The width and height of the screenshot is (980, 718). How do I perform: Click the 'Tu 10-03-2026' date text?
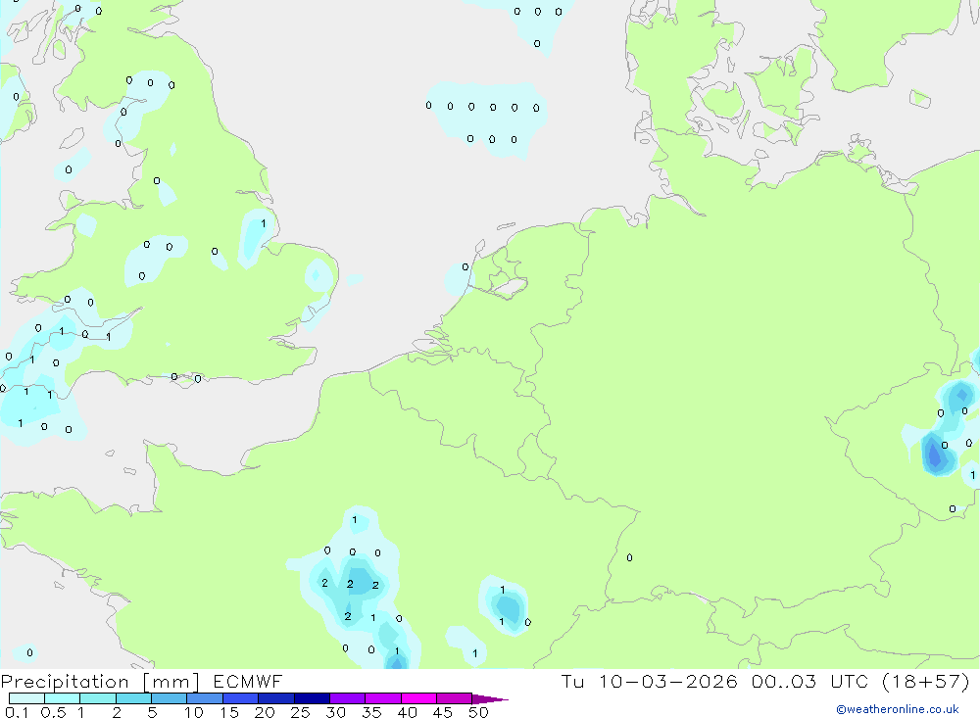650,681
